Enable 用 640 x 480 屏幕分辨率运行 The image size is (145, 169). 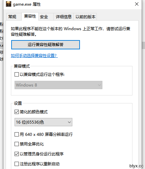tap(17, 135)
